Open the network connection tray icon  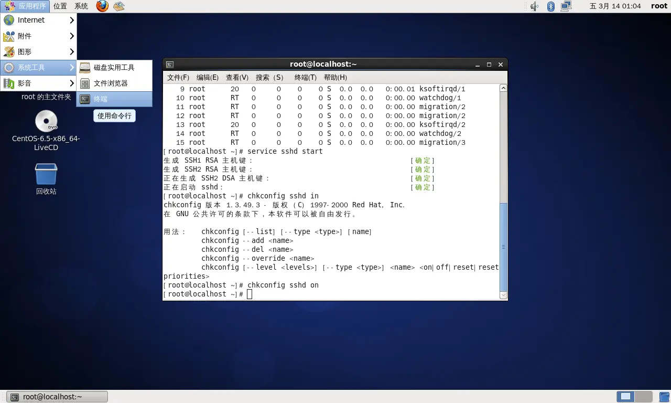click(x=566, y=6)
